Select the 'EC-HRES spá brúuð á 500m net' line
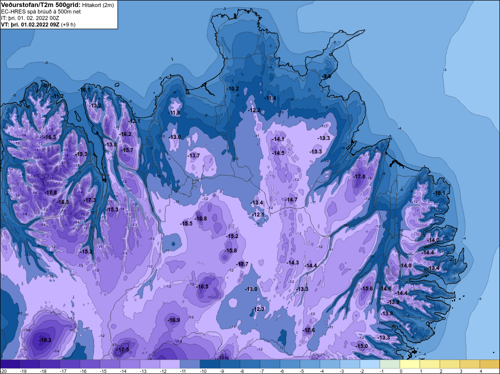 tap(41, 11)
